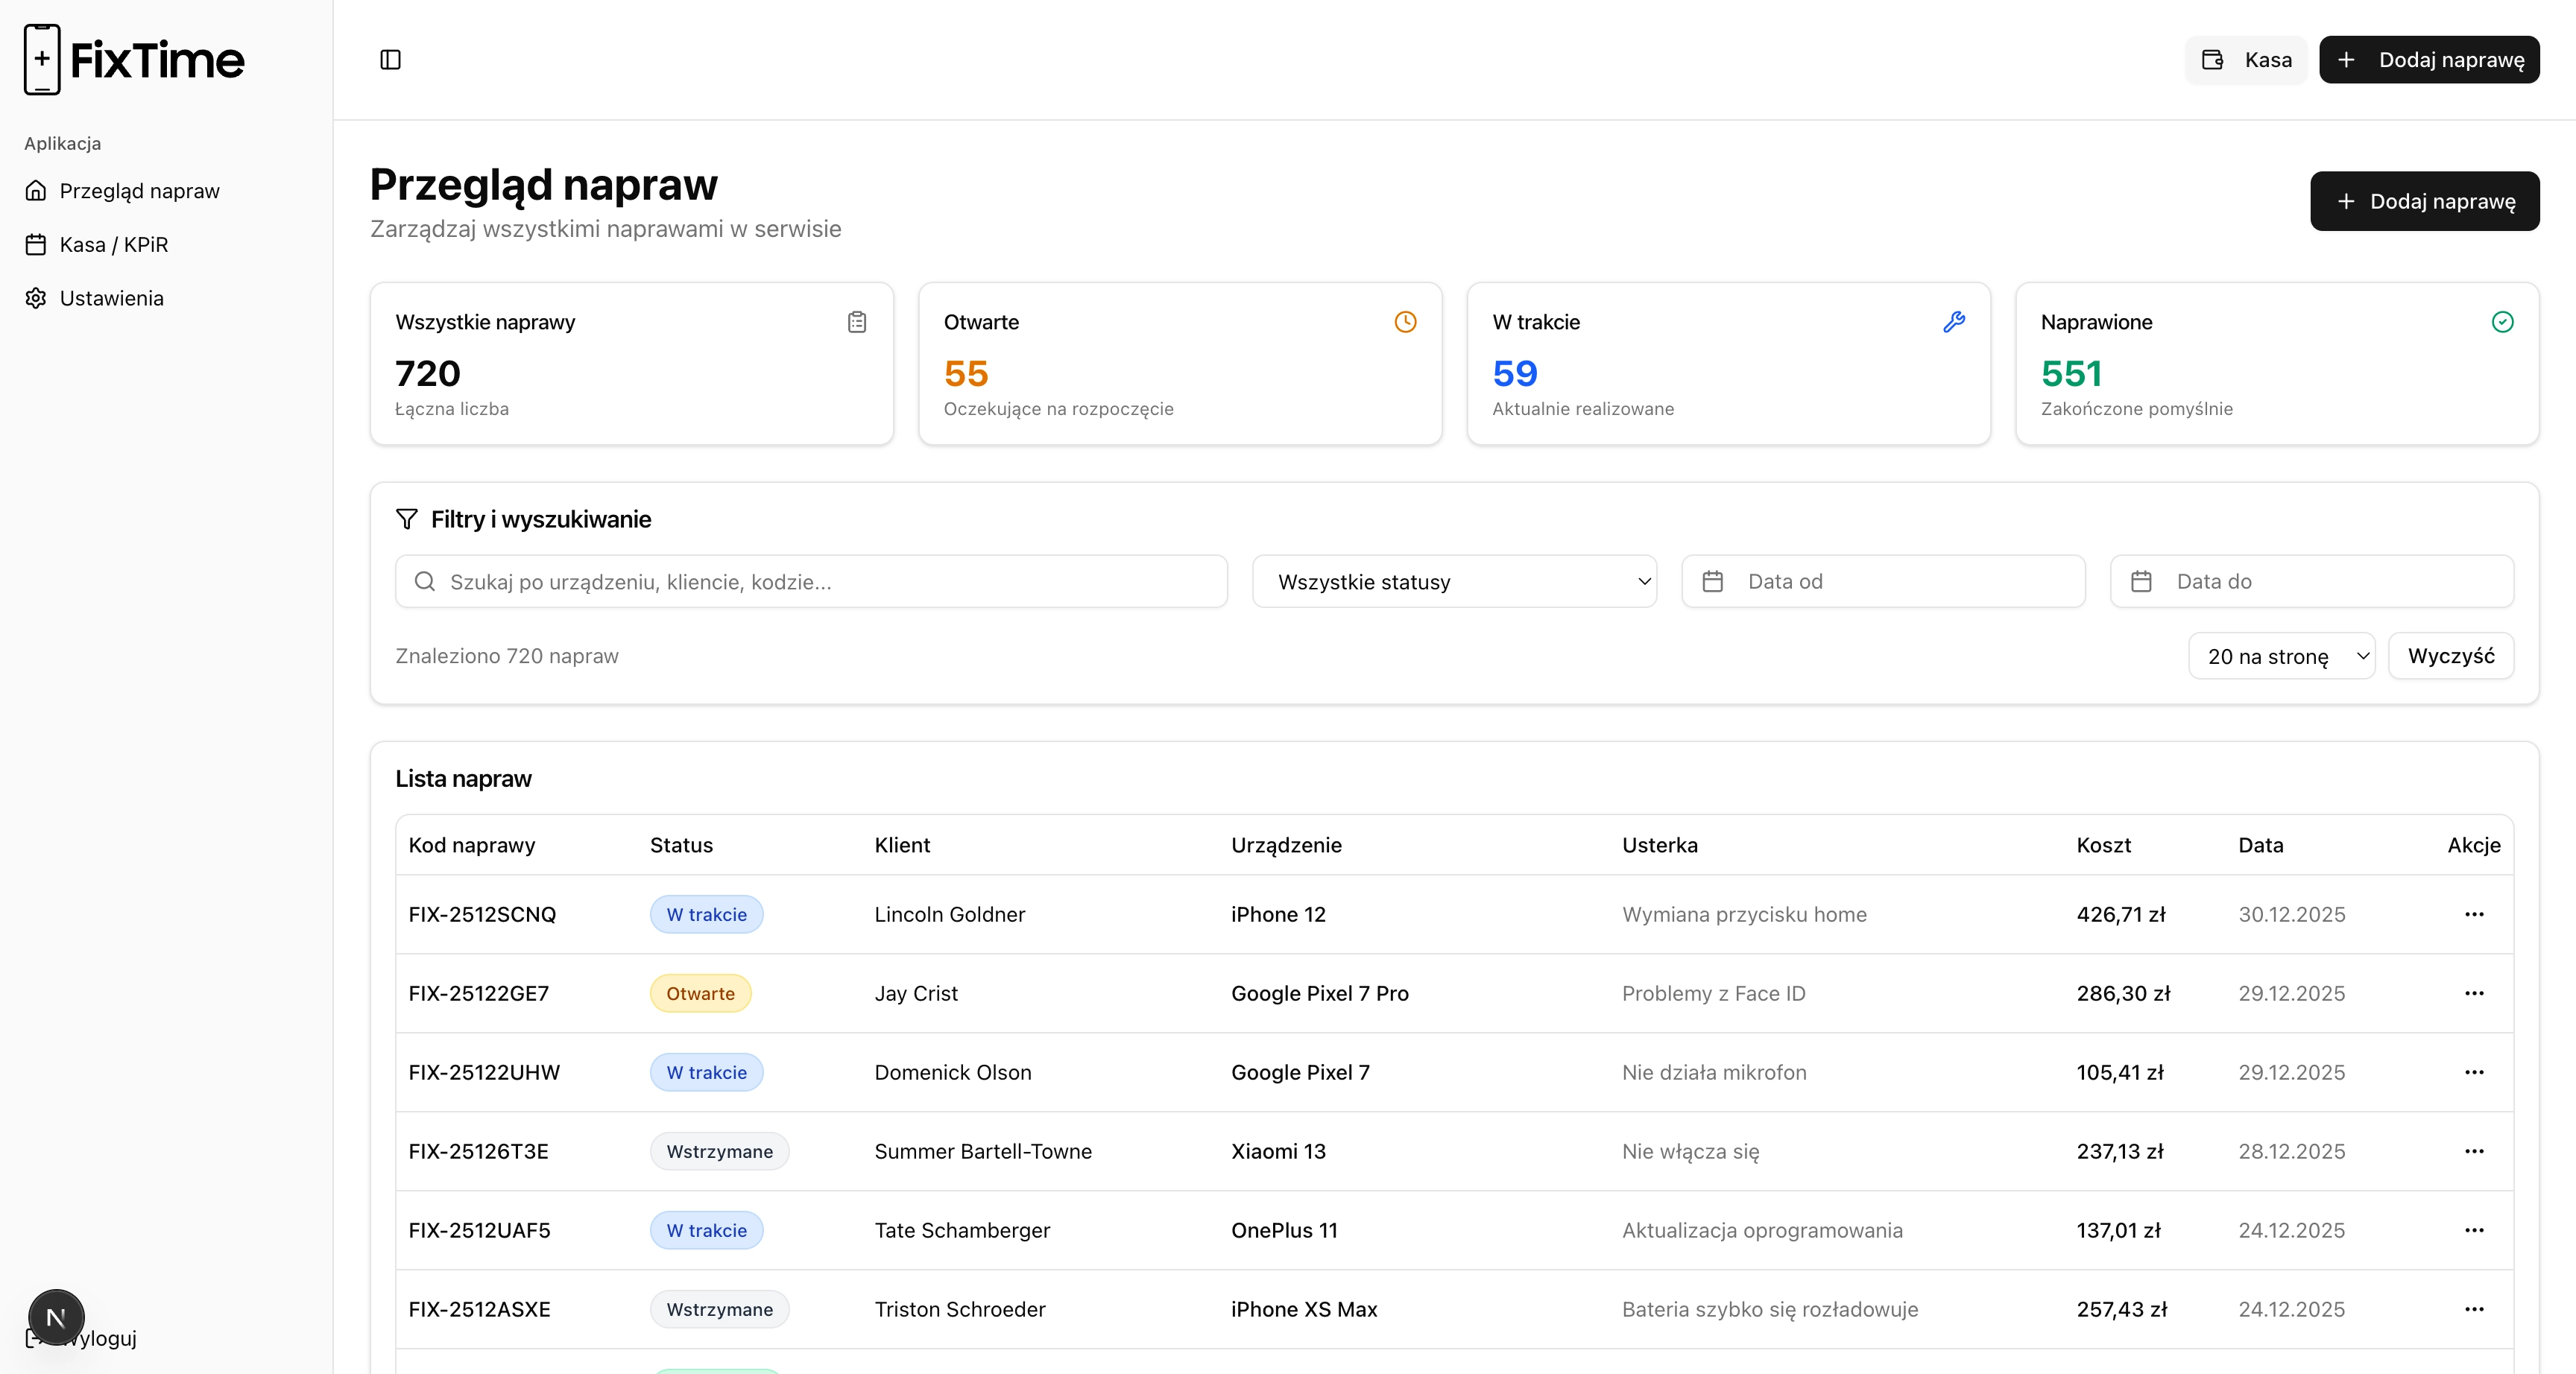2576x1374 pixels.
Task: Click the clipboard icon on Wszystkie naprawy card
Action: click(857, 322)
